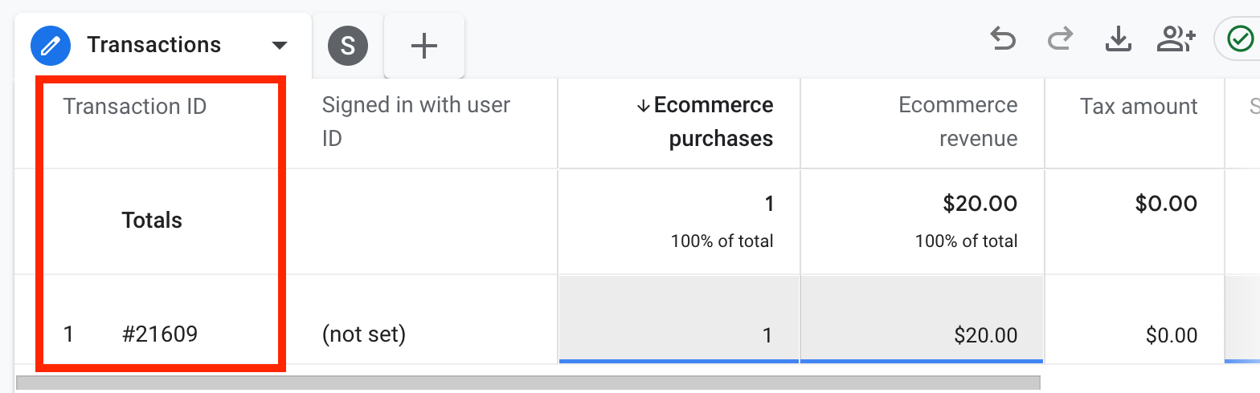The image size is (1260, 393).
Task: Click the Signed in with user ID header
Action: pyautogui.click(x=415, y=122)
